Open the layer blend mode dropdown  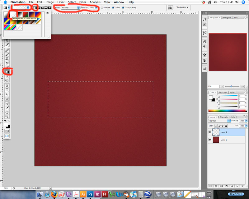point(220,121)
